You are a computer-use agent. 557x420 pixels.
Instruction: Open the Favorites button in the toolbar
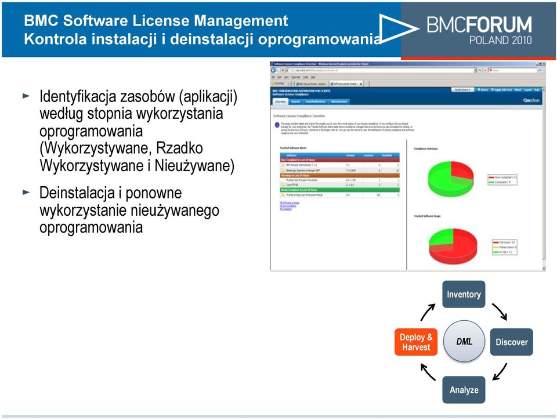(278, 84)
